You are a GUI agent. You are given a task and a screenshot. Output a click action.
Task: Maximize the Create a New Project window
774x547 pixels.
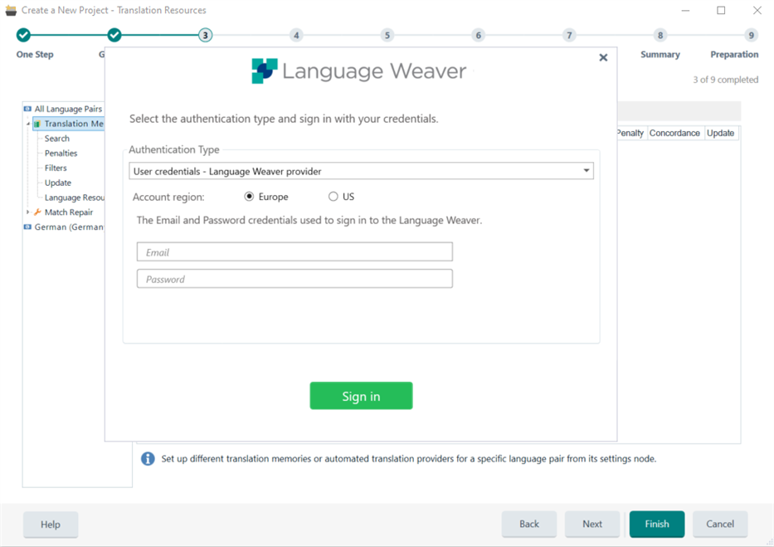tap(721, 10)
